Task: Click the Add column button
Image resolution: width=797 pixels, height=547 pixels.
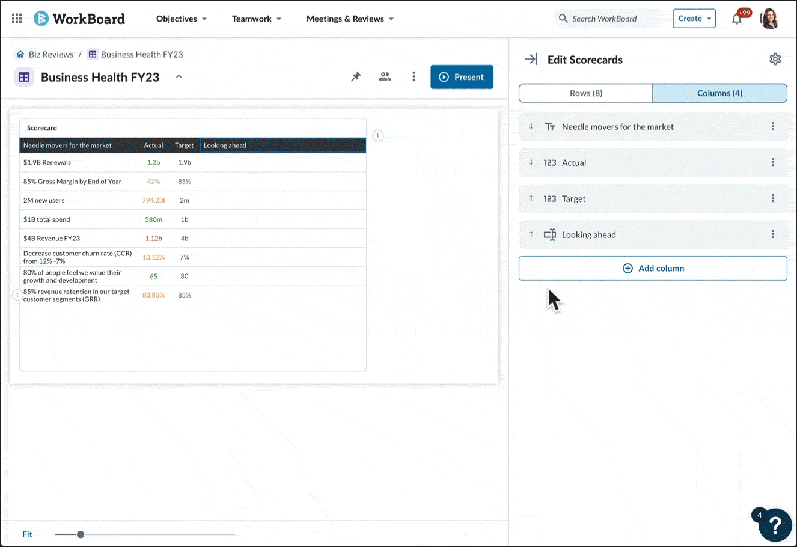Action: (x=653, y=268)
